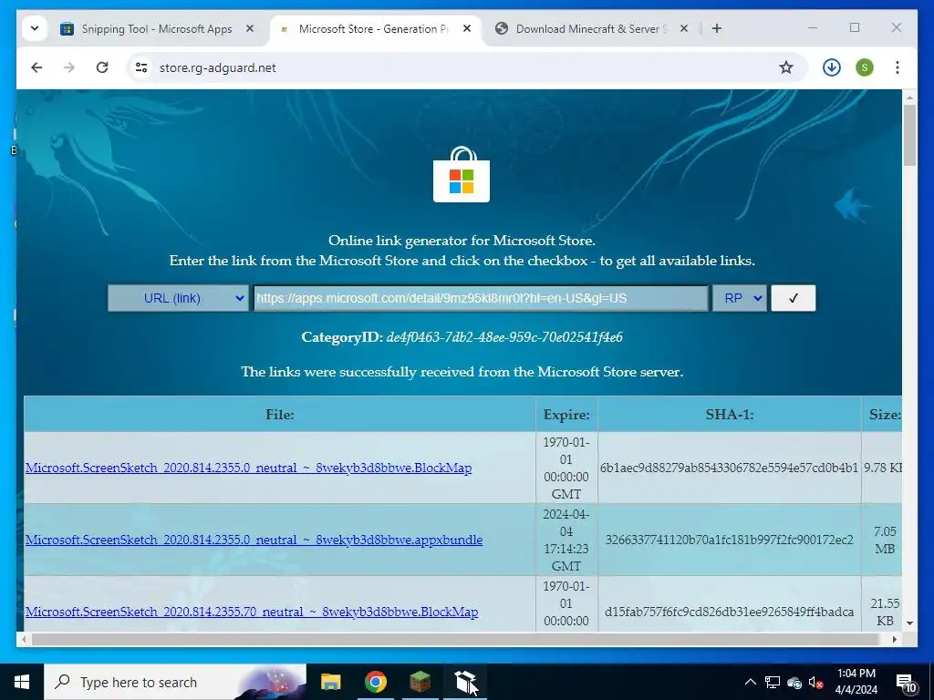Click the Expire: column header

coord(566,415)
